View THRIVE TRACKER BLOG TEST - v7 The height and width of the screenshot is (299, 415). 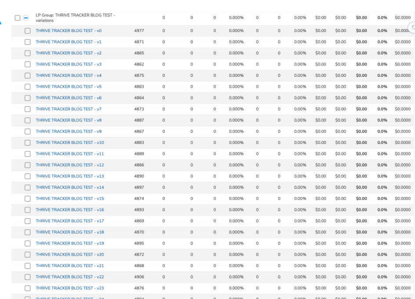tap(69, 109)
